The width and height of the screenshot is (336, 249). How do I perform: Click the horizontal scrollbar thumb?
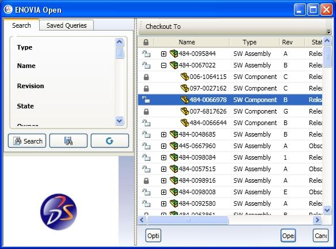(x=188, y=220)
